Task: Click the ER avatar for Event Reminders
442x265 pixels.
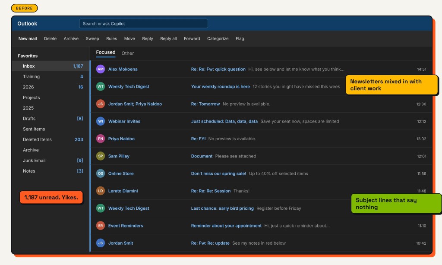Action: tap(100, 226)
